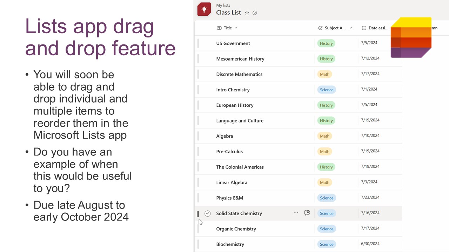Open the Language and Culture item
Screen dimensions: 449x252
click(240, 121)
